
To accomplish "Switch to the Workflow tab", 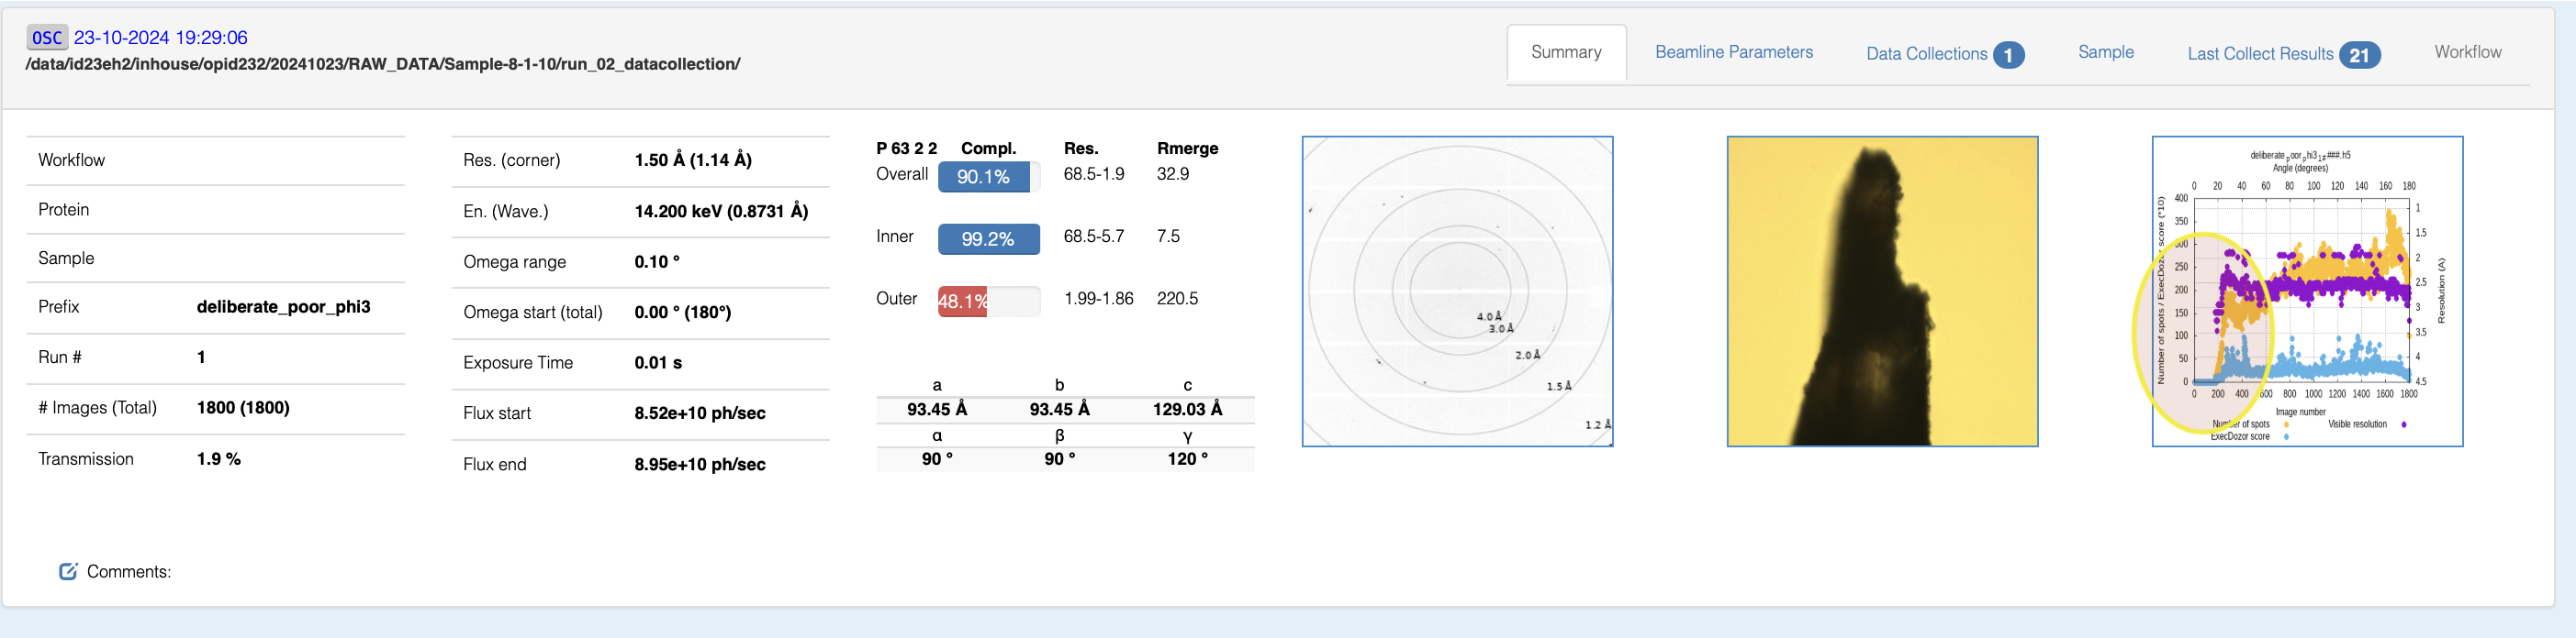I will pos(2467,52).
